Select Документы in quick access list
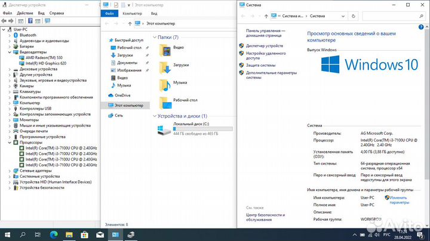430x241 pixels. (x=127, y=63)
